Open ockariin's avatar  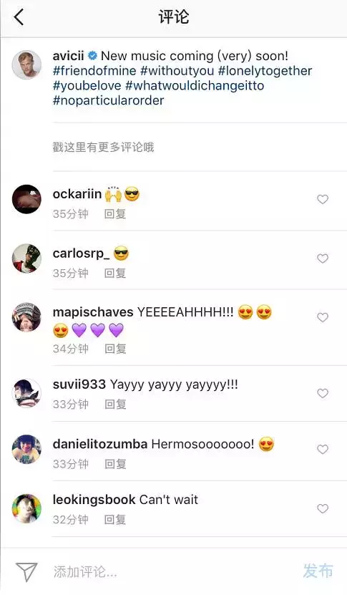[x=26, y=199]
